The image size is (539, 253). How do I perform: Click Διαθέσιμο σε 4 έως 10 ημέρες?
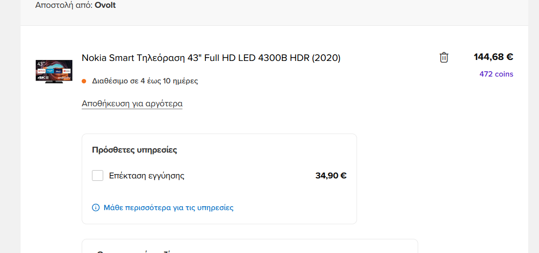pos(145,81)
